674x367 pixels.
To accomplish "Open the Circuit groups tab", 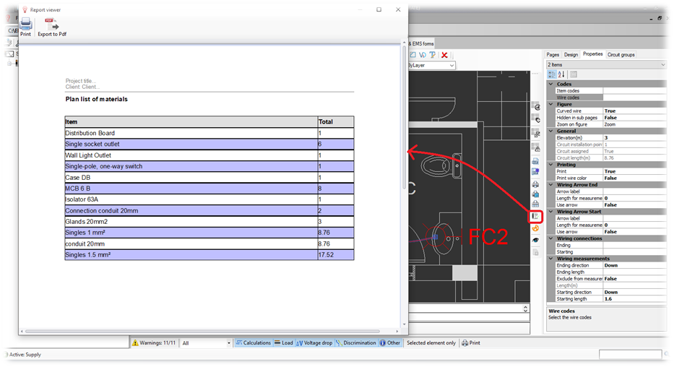I will click(621, 55).
